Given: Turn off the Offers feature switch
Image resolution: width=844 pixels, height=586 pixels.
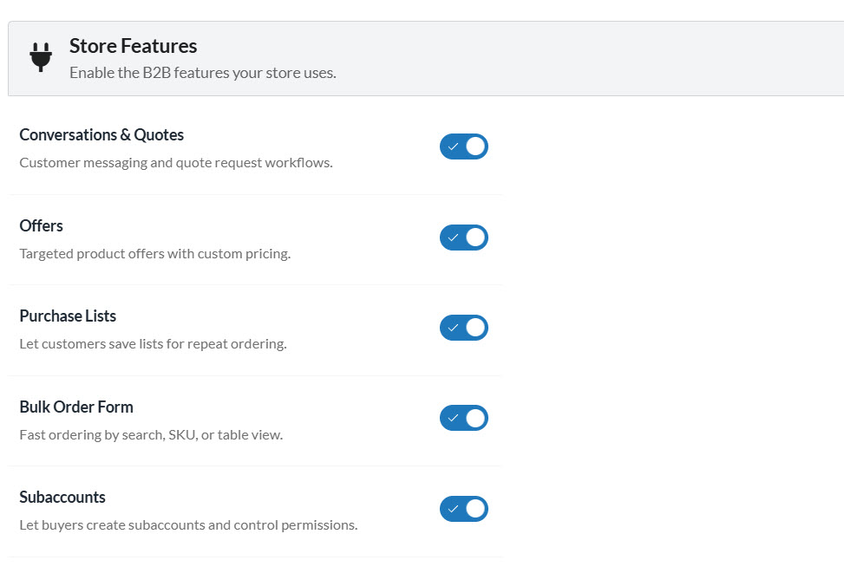Looking at the screenshot, I should (463, 237).
